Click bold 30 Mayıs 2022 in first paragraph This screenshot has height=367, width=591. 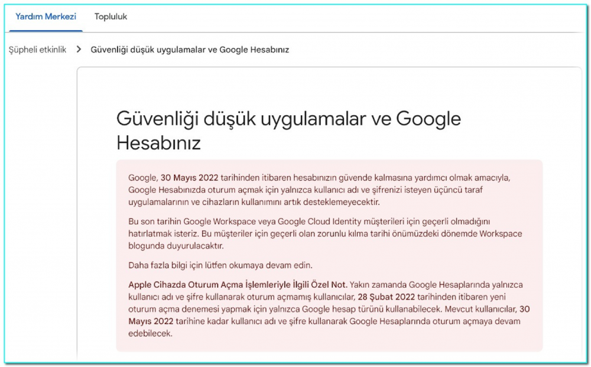tap(190, 178)
